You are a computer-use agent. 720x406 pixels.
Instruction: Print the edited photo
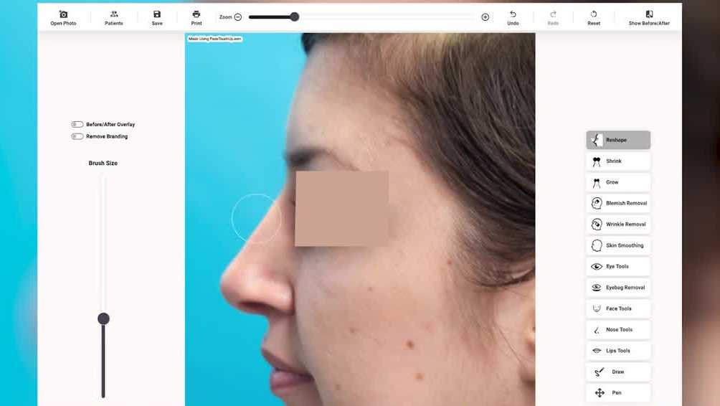pyautogui.click(x=196, y=18)
